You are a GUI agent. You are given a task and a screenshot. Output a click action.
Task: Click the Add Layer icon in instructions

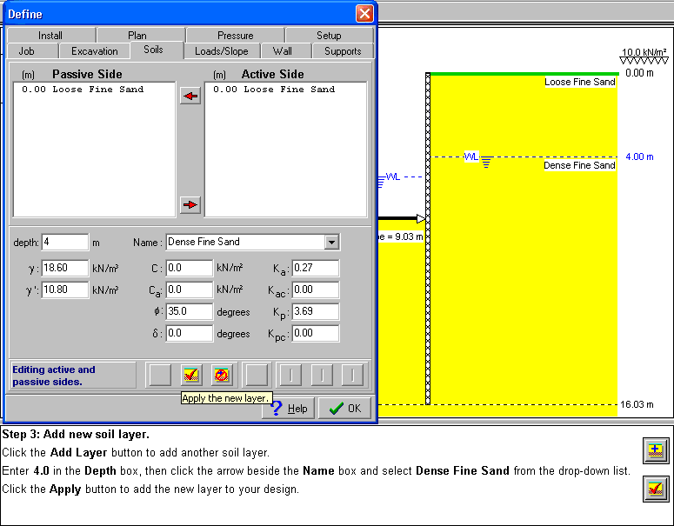655,450
